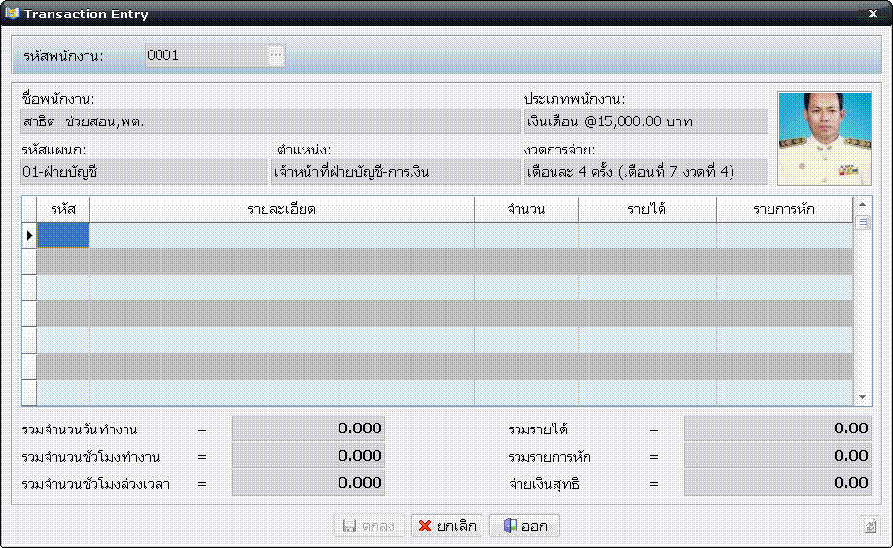Viewport: 893px width, 548px height.
Task: Click the grid scrollbar down arrow
Action: coord(863,397)
